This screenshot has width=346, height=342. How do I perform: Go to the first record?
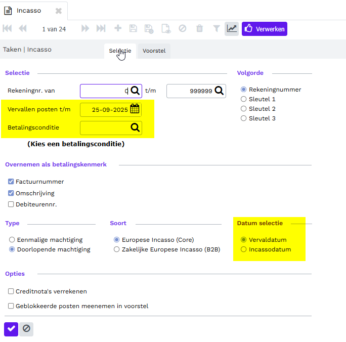point(7,29)
